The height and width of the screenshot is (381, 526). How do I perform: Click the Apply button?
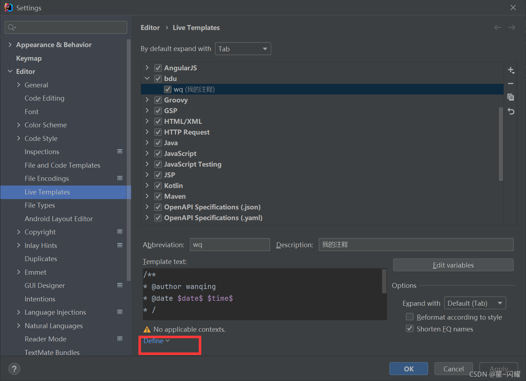pos(499,369)
